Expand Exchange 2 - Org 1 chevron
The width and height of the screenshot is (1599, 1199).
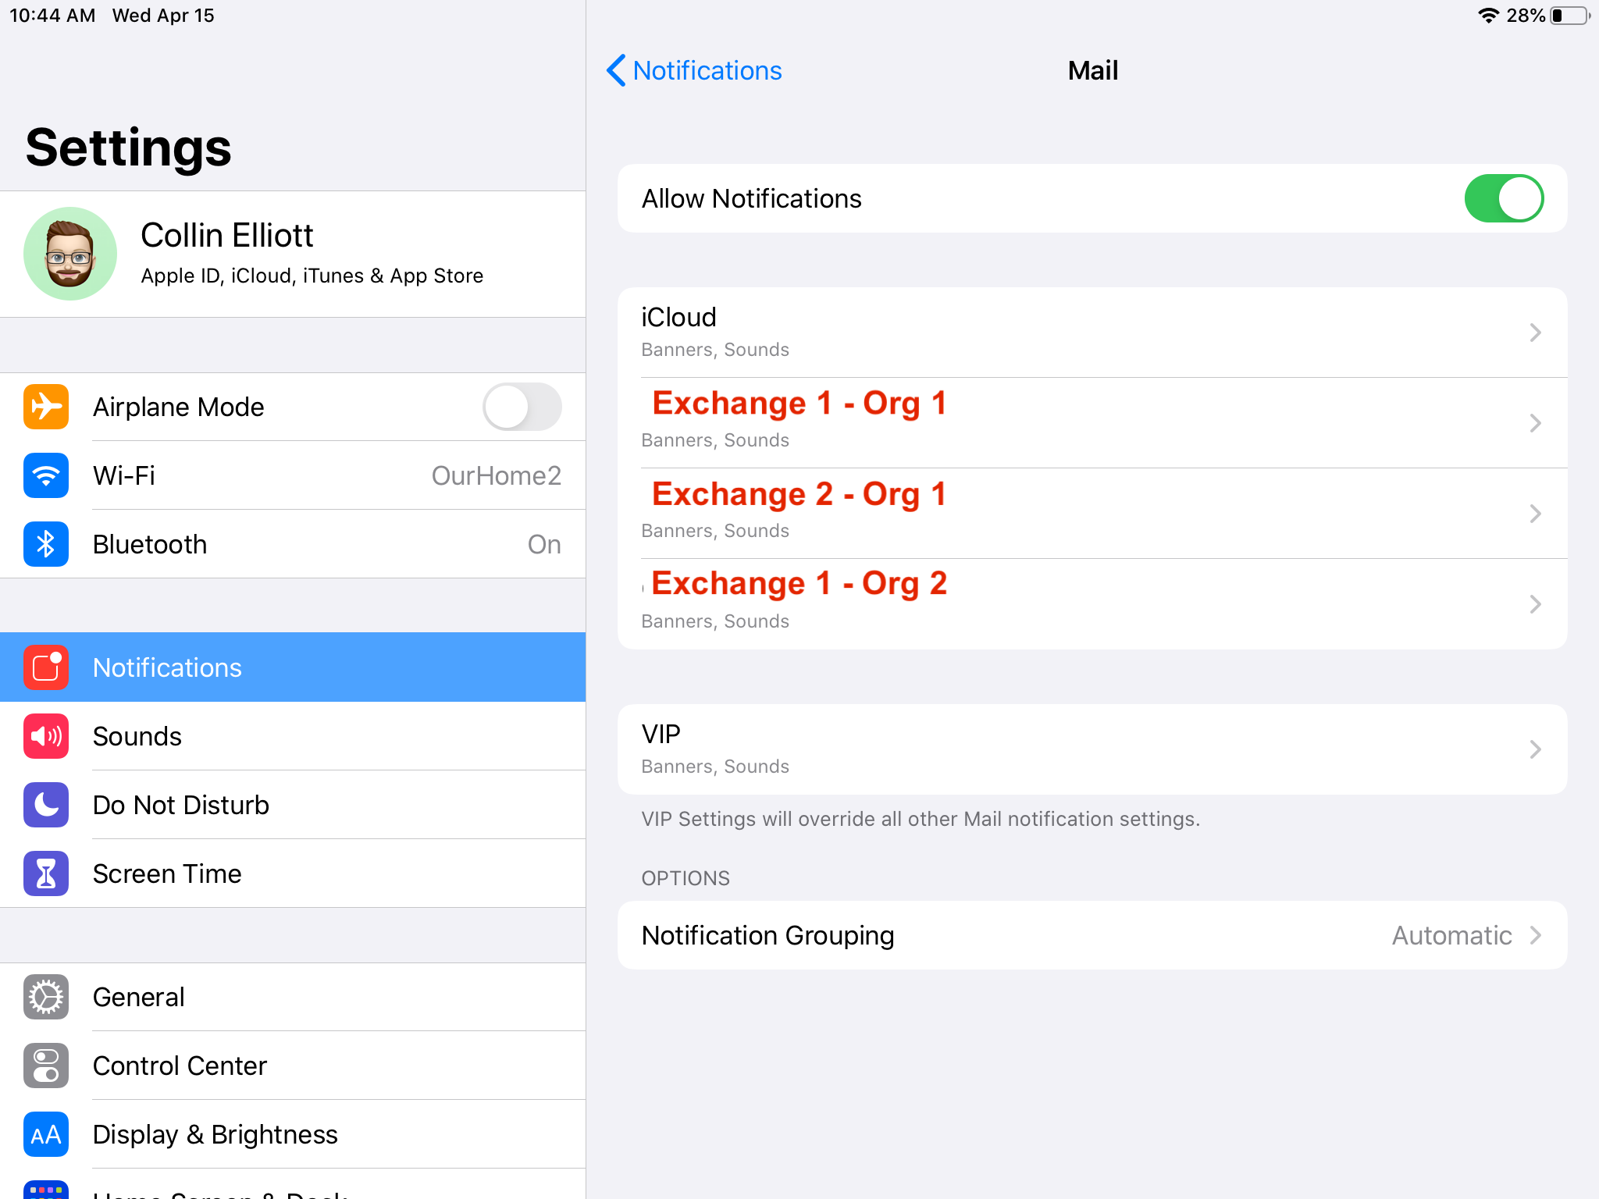pos(1535,514)
